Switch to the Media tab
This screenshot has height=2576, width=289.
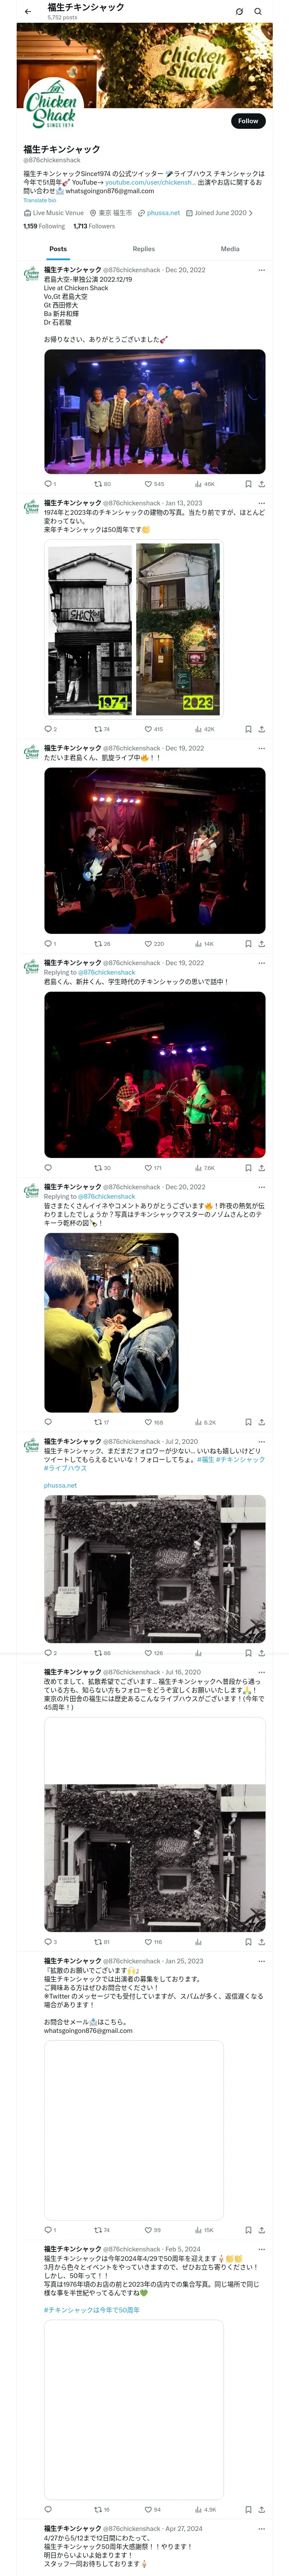point(230,249)
